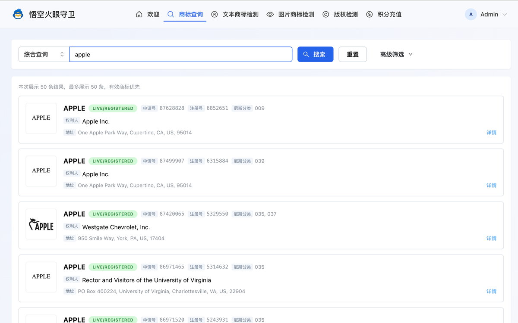Go to 图片商标检测 tab
Image resolution: width=518 pixels, height=323 pixels.
[291, 14]
